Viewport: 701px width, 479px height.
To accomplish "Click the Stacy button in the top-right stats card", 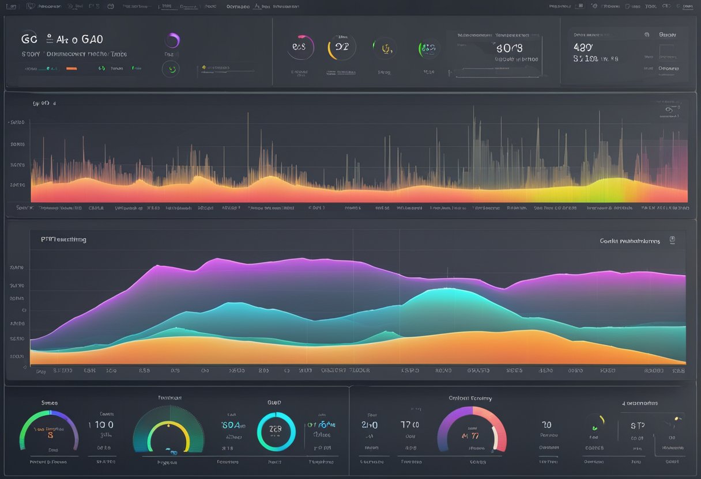I will coord(667,35).
